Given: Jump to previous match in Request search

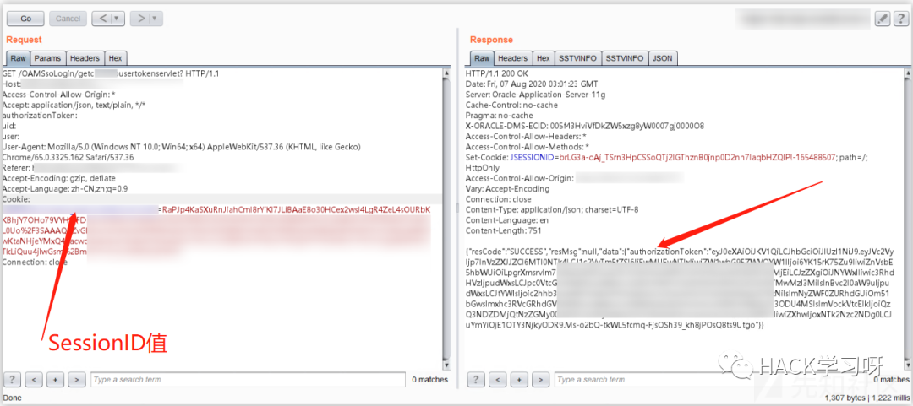Looking at the screenshot, I should pyautogui.click(x=33, y=380).
